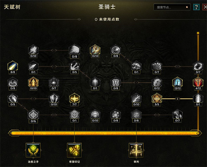Select the 希望印记 skill icon
This screenshot has width=207, height=167.
[74, 150]
